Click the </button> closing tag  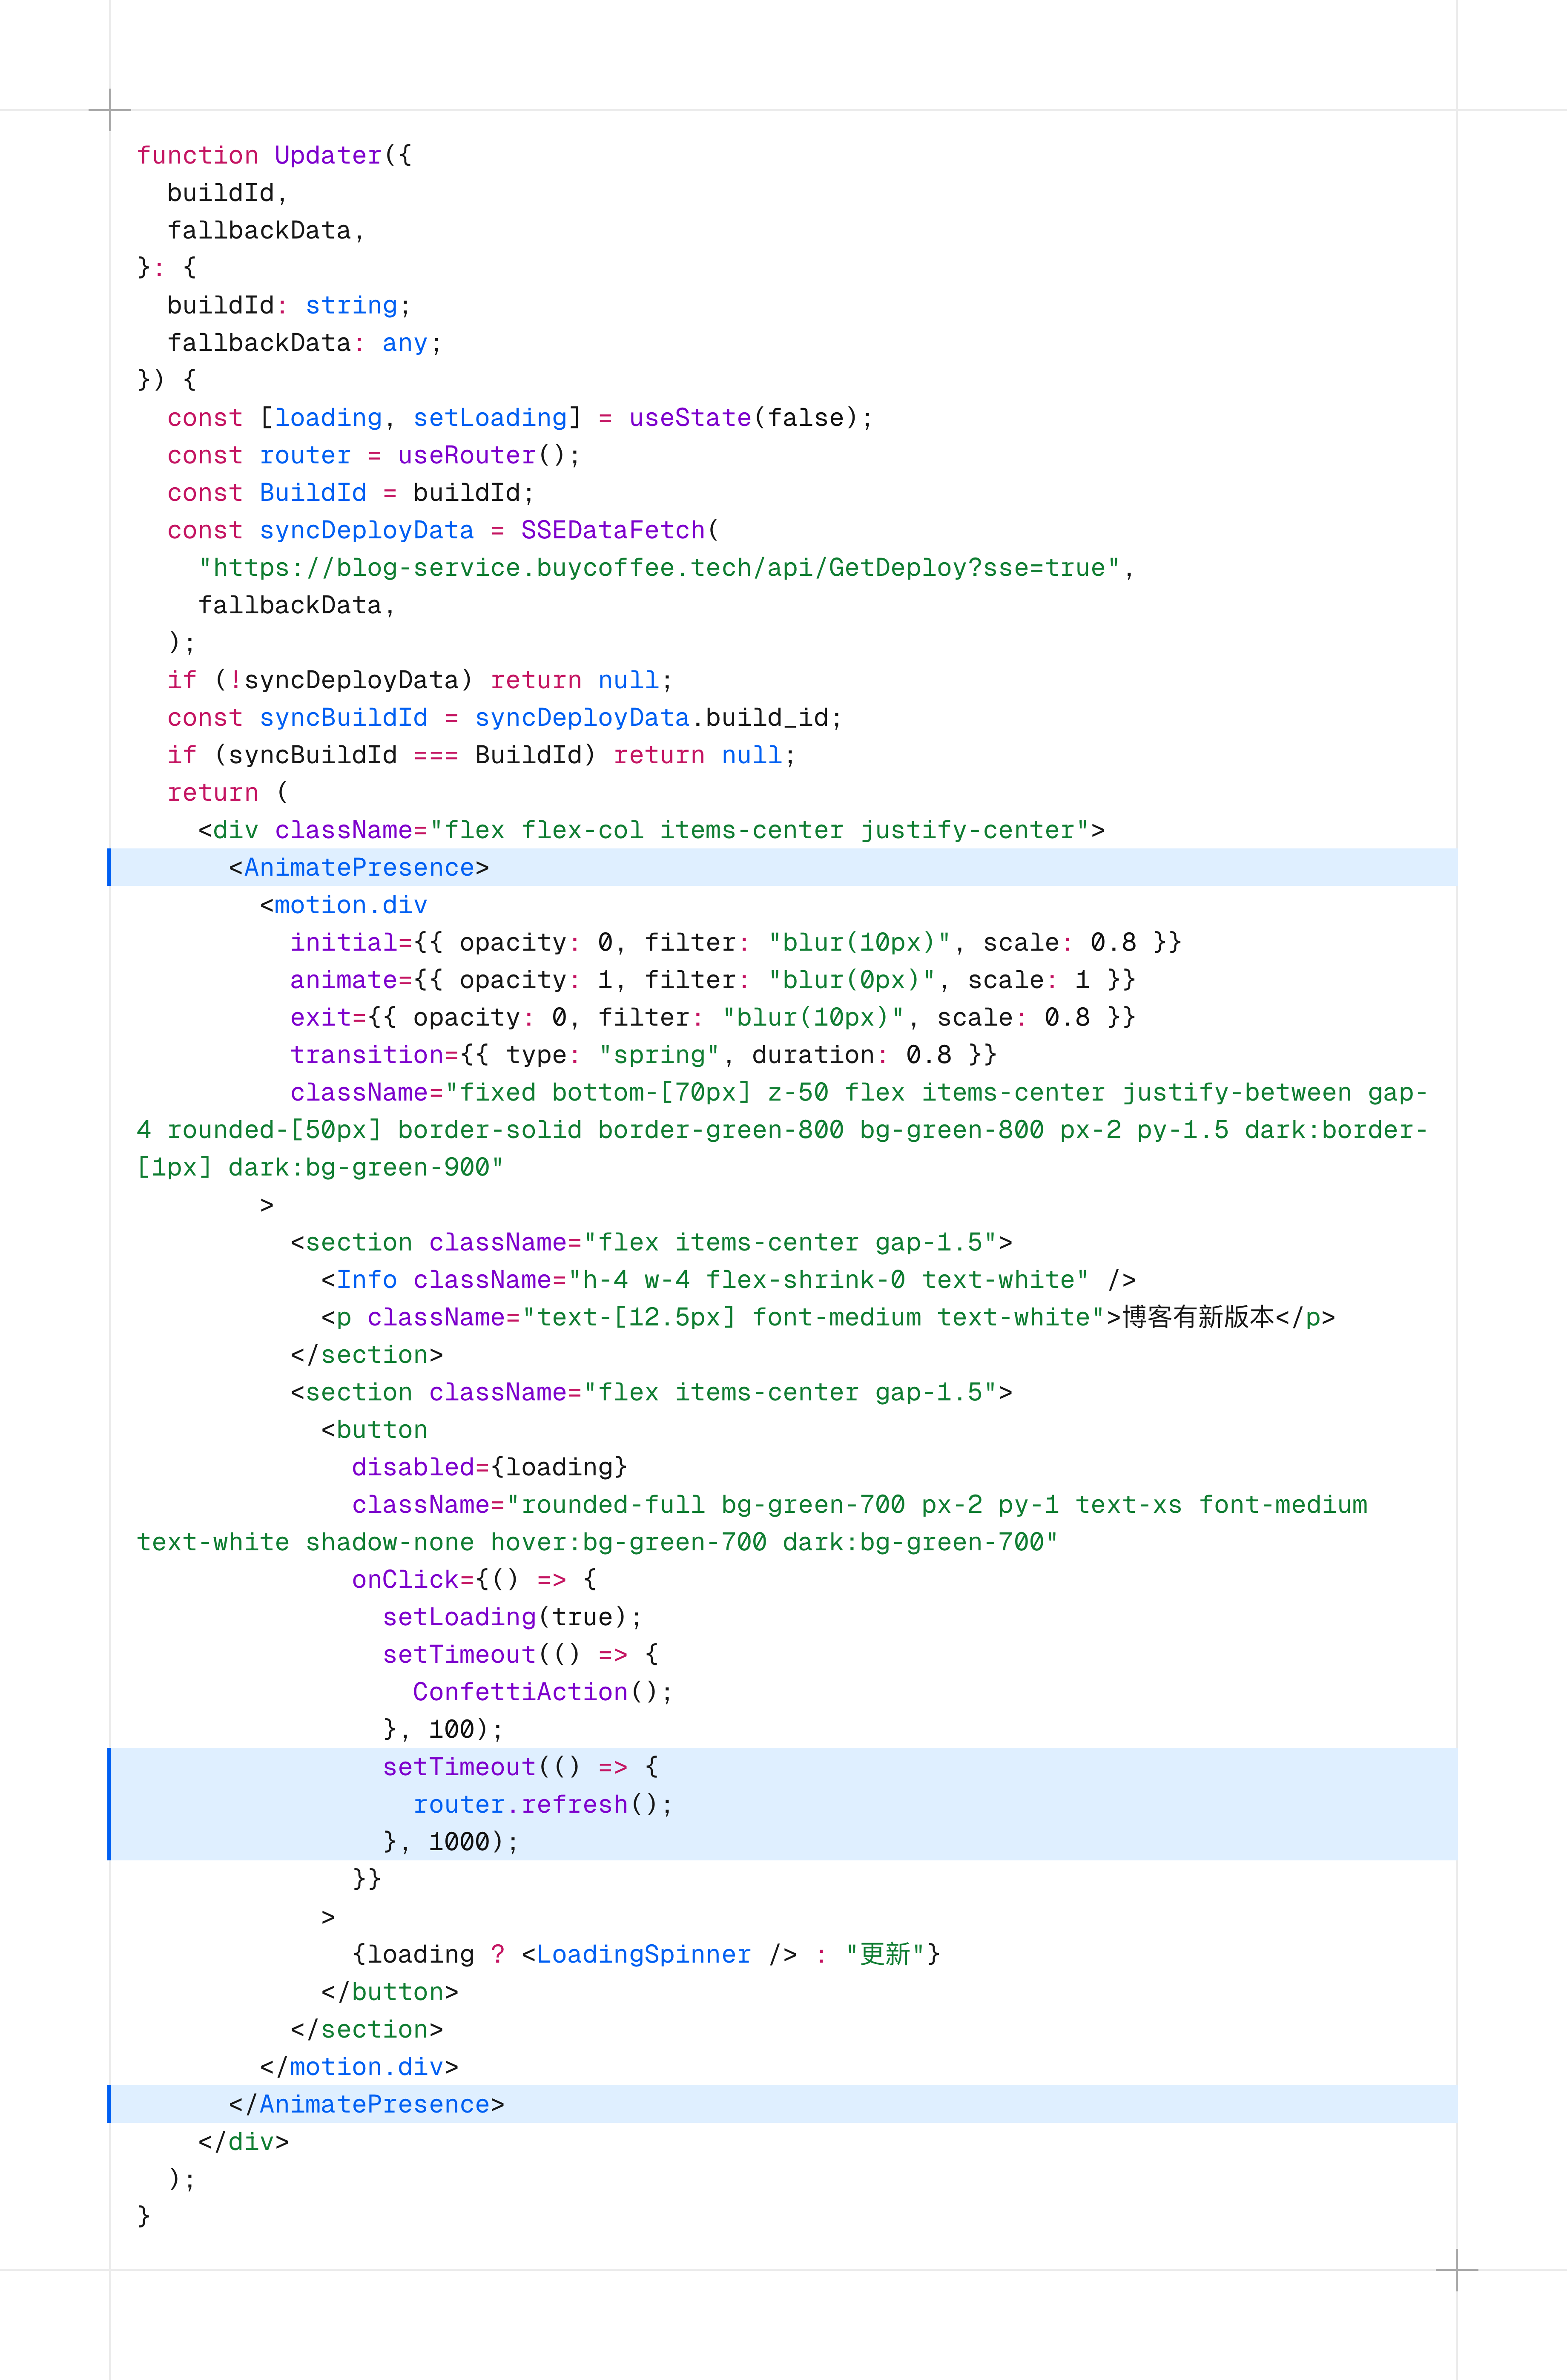point(390,1992)
